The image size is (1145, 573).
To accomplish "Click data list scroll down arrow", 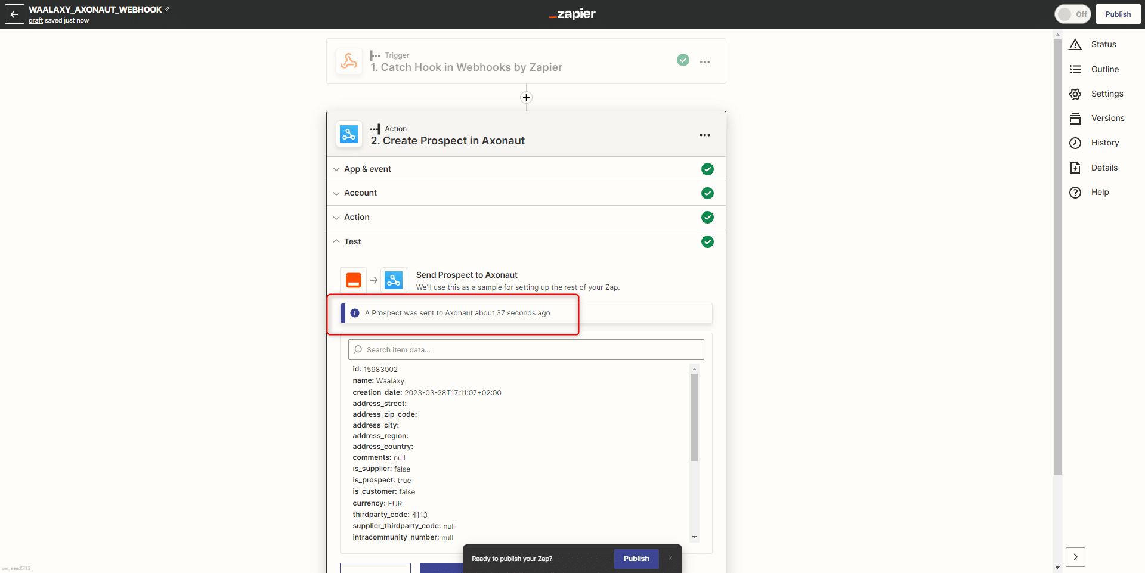I will tap(694, 537).
